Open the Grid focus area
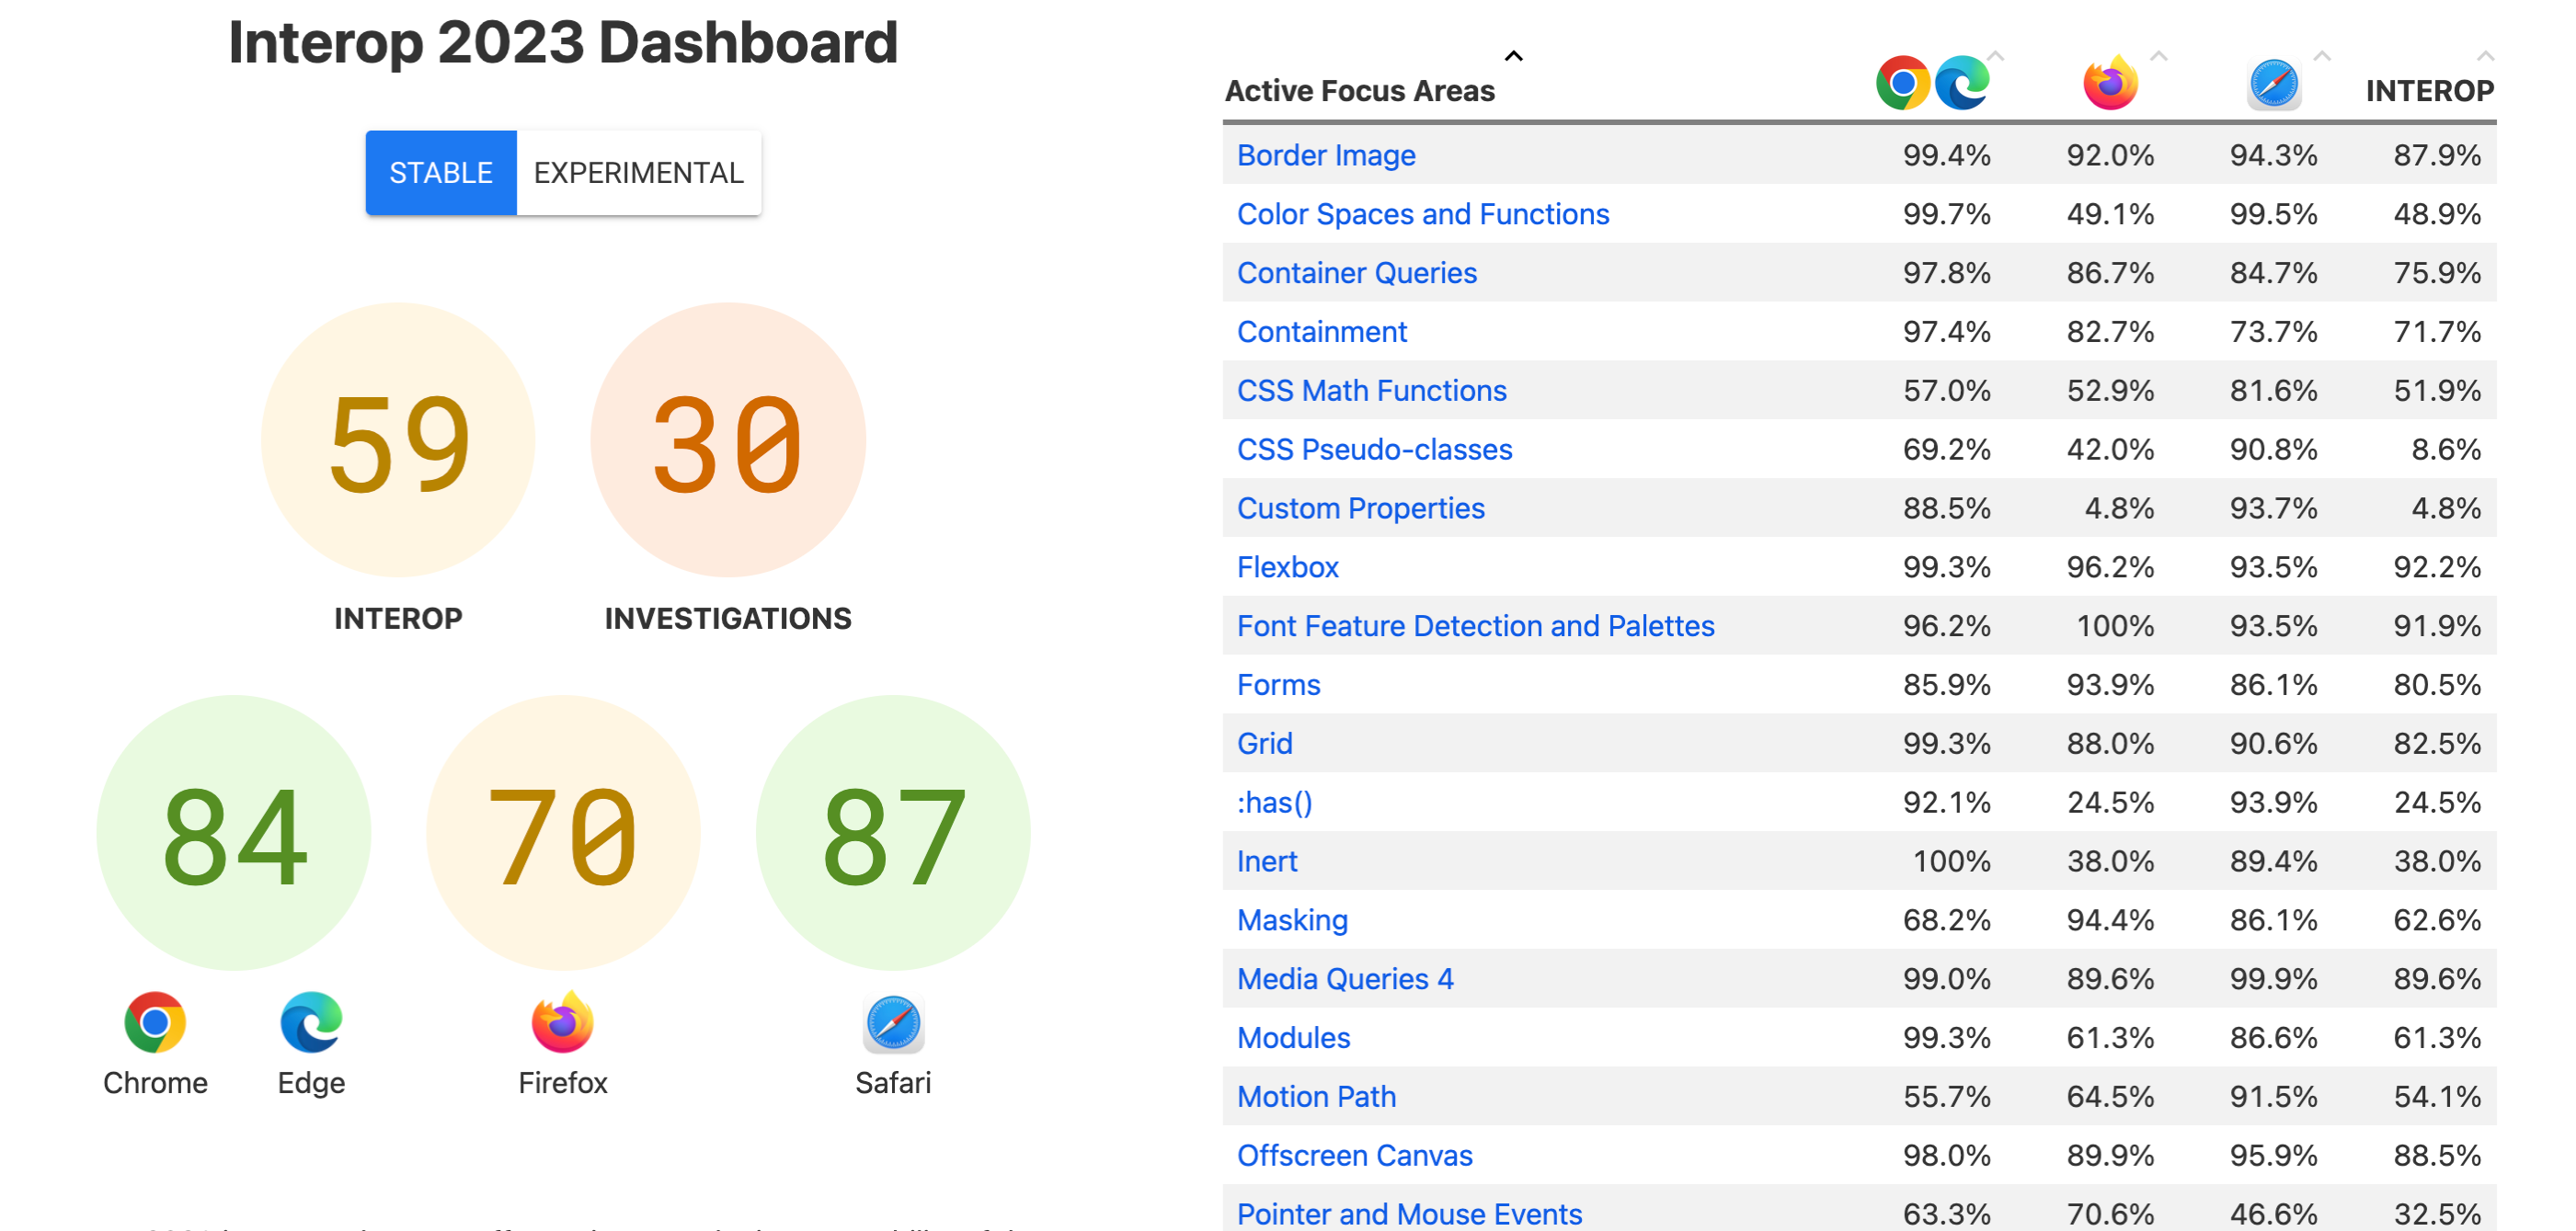The width and height of the screenshot is (2576, 1231). click(1265, 744)
